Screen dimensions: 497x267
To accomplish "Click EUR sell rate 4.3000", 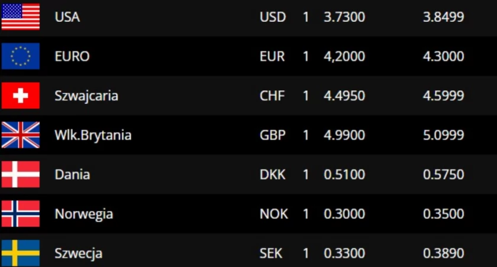I will tap(443, 56).
